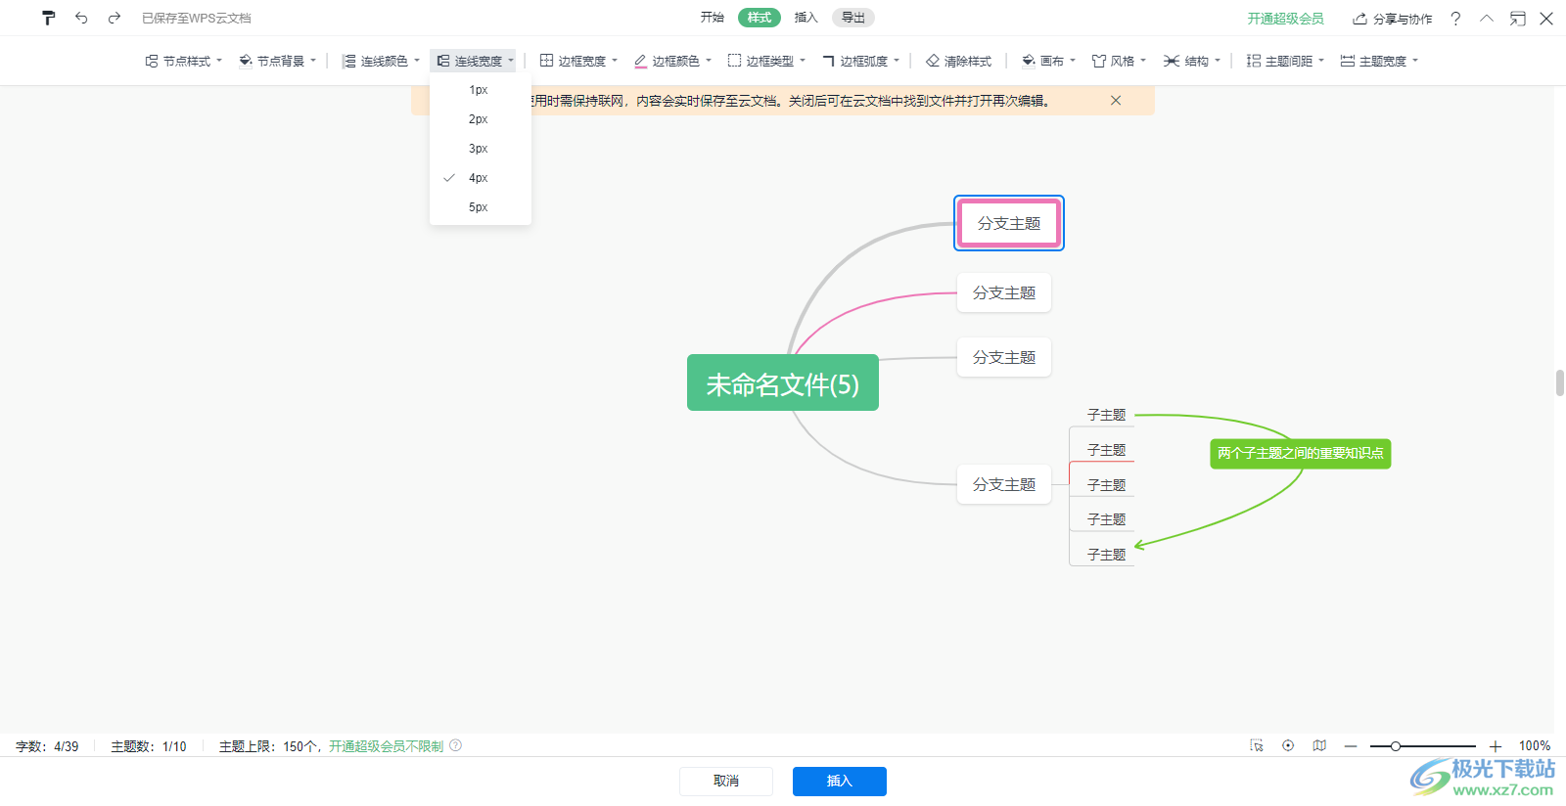
Task: Click the 开通超级会员 link at top
Action: 1285,19
